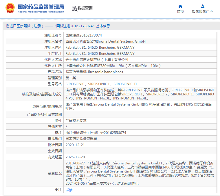Click 生效日期 label
Screen dimensions: 220x196
tap(55, 151)
